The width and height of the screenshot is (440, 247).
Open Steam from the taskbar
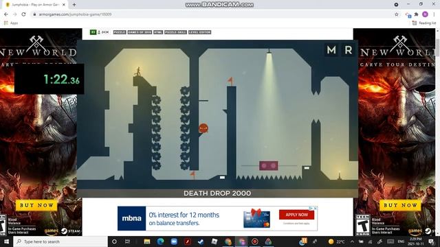coord(201,242)
